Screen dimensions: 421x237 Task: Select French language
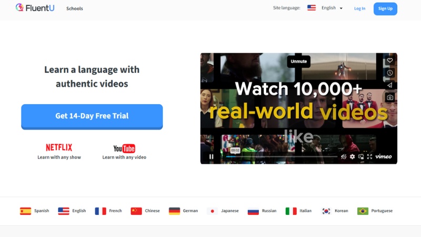[115, 211]
